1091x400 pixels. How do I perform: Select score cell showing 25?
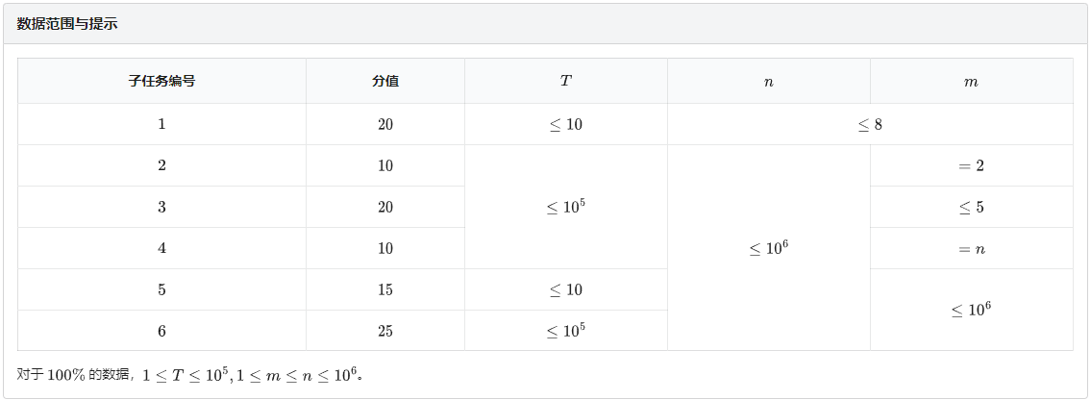click(385, 331)
